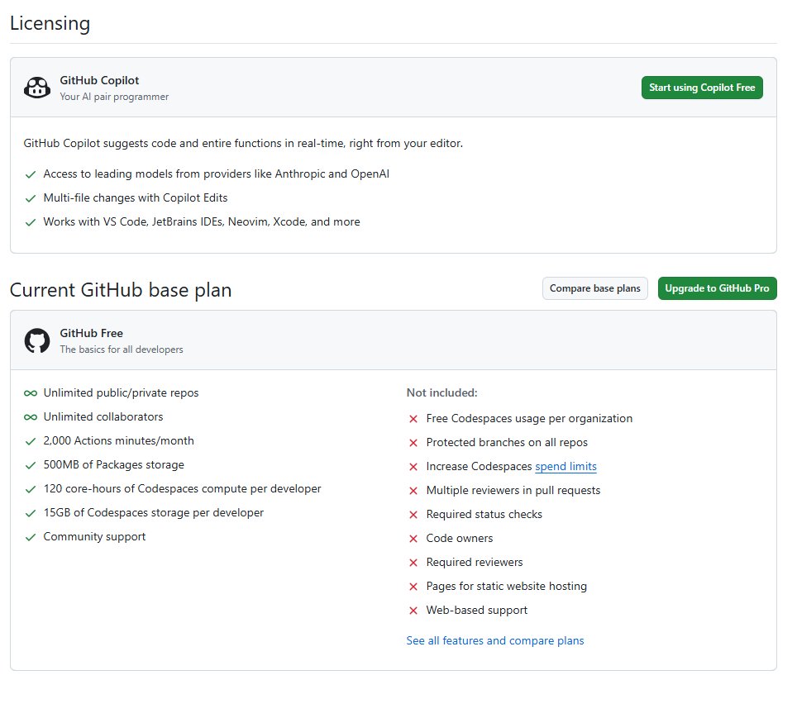Click 'Required status checks' text
The image size is (797, 718).
pyautogui.click(x=484, y=514)
